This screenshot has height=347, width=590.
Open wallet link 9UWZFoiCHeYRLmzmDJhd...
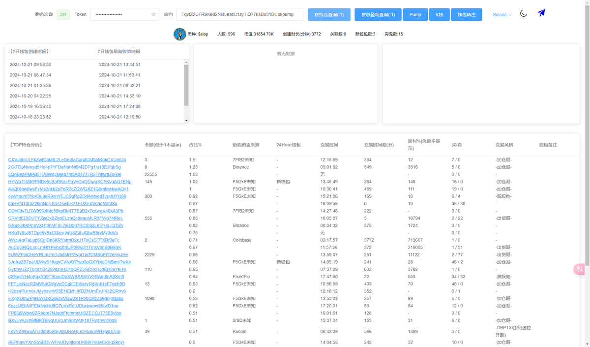point(68,254)
